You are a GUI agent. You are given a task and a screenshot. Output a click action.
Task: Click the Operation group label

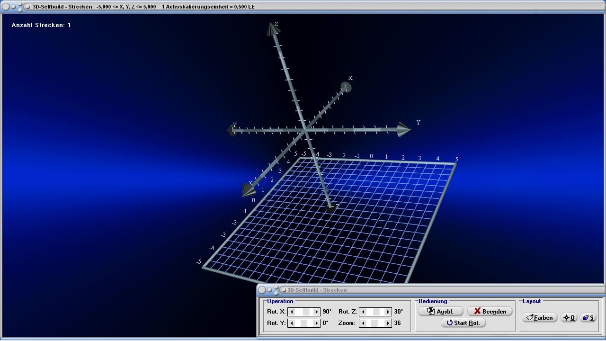280,301
